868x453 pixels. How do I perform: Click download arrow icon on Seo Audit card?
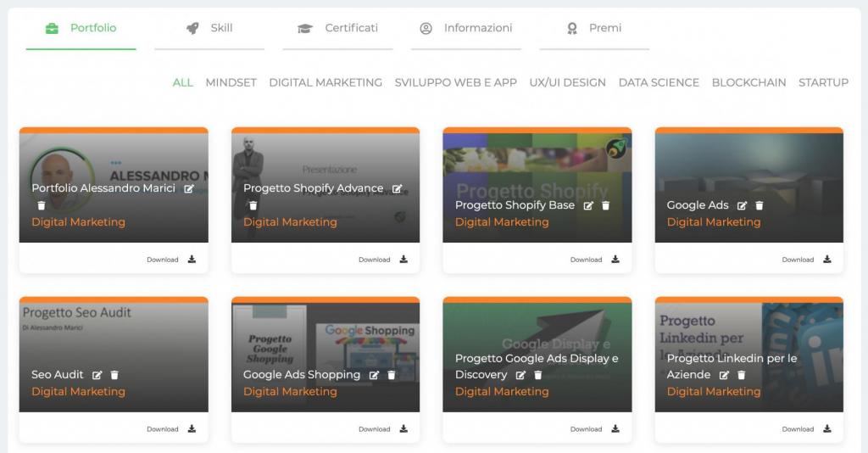(192, 428)
